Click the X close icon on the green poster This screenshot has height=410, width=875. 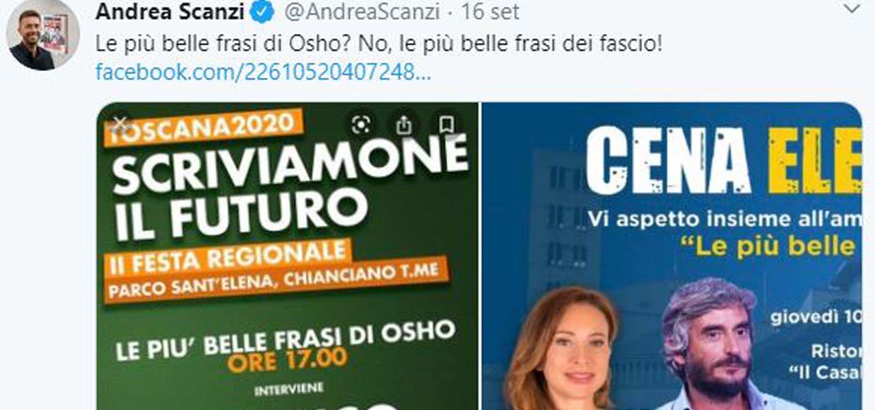(120, 123)
